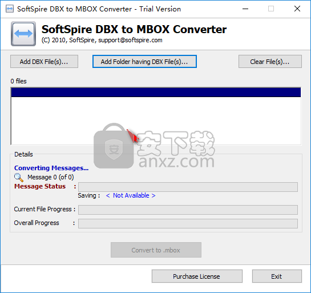
Task: Click the support@softspire.com copyright line
Action: point(102,40)
